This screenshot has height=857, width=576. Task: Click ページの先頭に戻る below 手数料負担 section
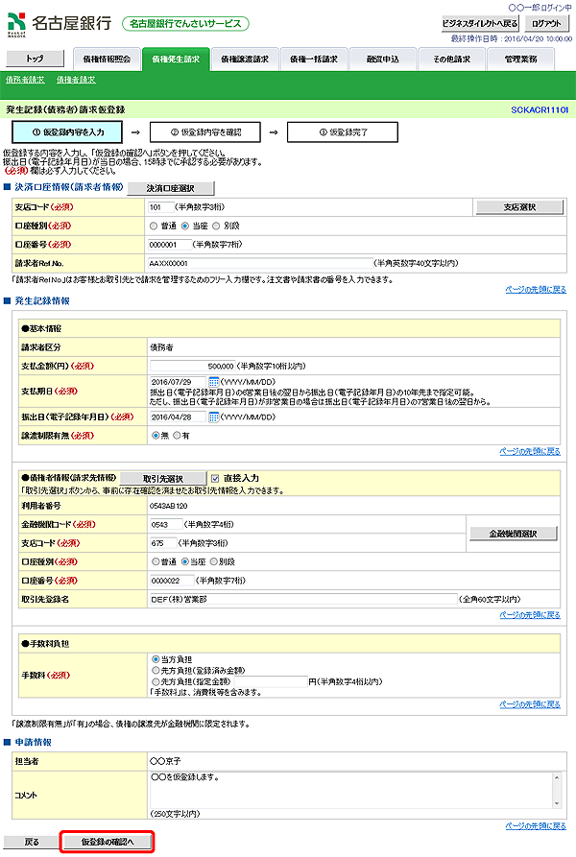530,704
